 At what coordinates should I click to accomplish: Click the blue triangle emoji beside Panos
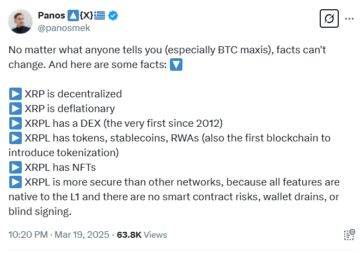click(74, 15)
